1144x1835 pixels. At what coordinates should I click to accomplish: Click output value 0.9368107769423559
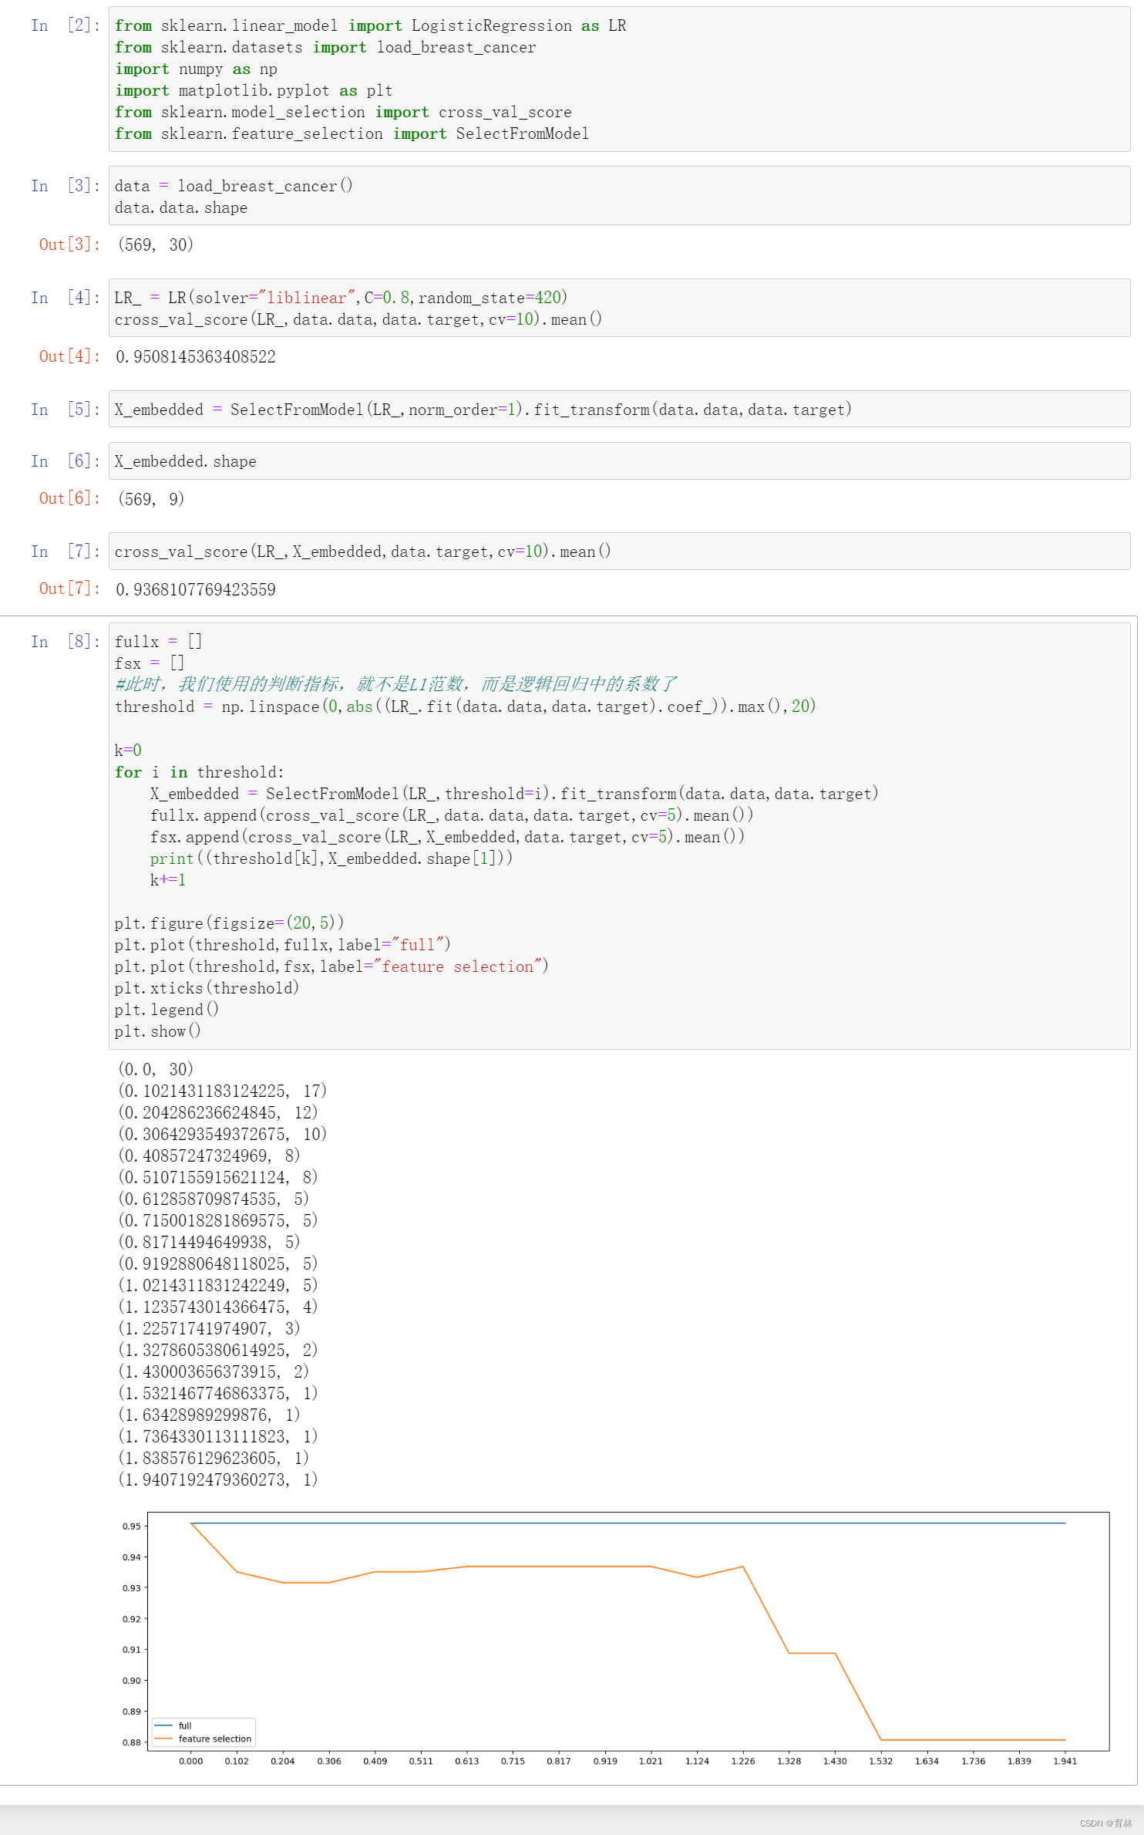pos(196,589)
